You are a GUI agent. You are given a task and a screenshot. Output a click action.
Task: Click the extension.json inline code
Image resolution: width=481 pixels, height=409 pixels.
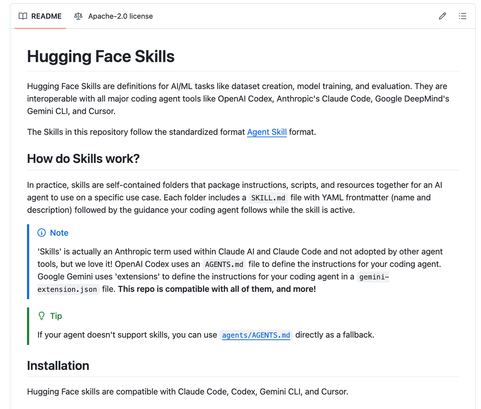pos(67,289)
